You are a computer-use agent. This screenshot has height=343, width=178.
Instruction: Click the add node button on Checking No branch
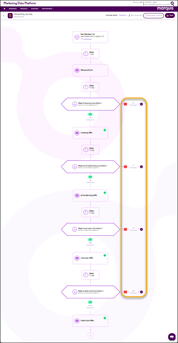pos(141,104)
